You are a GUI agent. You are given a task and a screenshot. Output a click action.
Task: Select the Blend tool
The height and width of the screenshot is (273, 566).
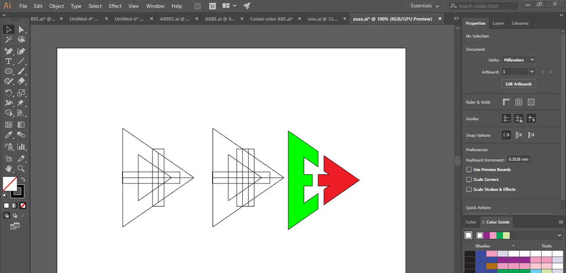[21, 135]
